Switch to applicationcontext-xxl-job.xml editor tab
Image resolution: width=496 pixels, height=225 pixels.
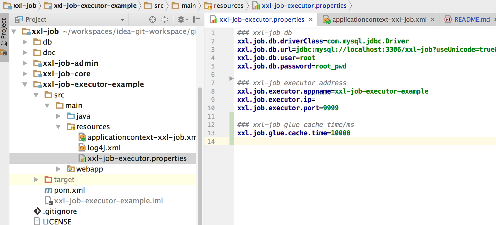[379, 19]
